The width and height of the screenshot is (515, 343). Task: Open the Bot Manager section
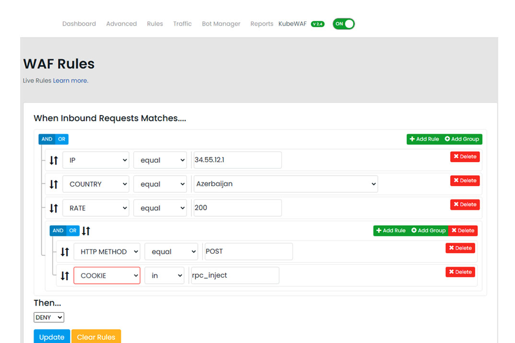point(221,24)
